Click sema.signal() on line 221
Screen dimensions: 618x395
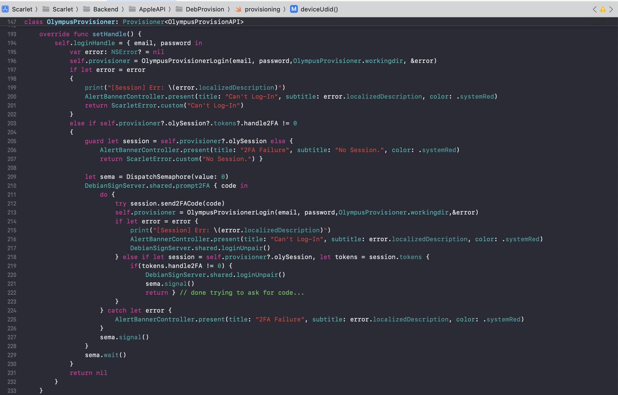[170, 284]
